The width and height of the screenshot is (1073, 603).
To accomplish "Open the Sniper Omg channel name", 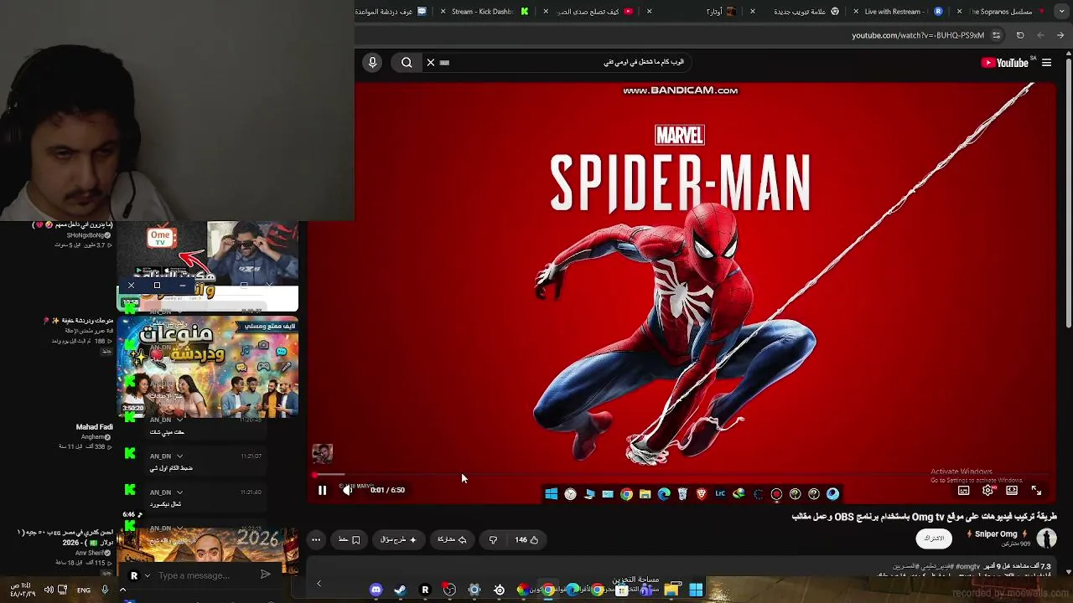I will tap(996, 534).
